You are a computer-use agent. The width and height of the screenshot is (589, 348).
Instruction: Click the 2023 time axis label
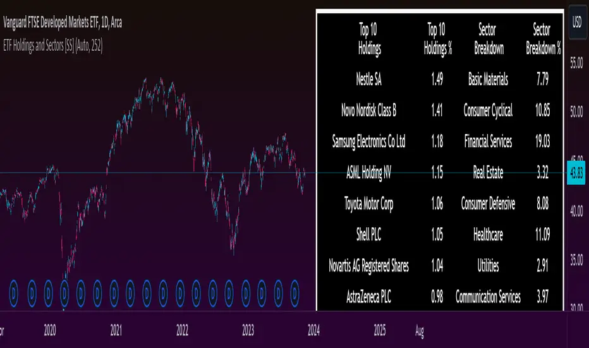[x=248, y=331]
